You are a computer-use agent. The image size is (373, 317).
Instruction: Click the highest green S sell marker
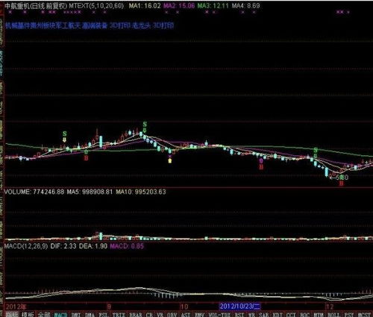click(x=145, y=124)
